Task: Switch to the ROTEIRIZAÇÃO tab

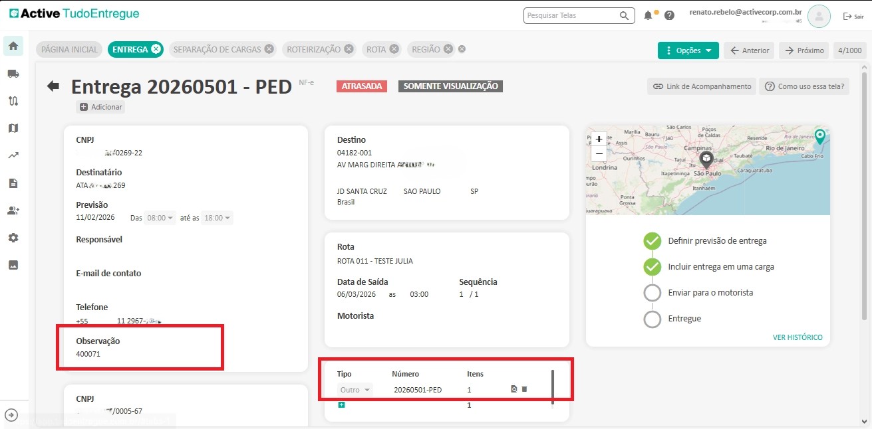Action: (x=312, y=49)
